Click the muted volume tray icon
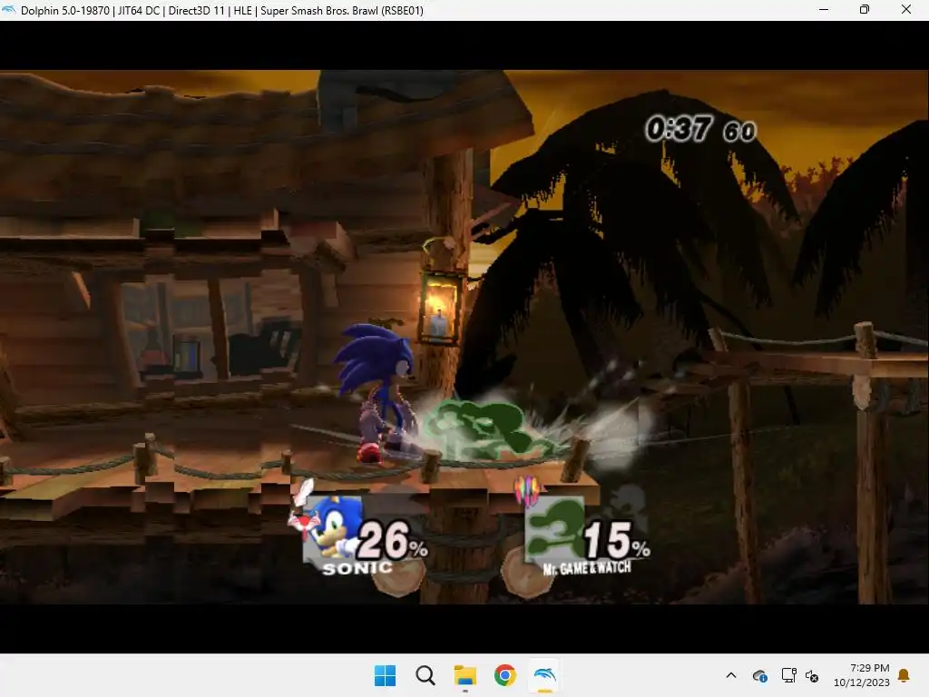The height and width of the screenshot is (697, 929). pyautogui.click(x=812, y=675)
